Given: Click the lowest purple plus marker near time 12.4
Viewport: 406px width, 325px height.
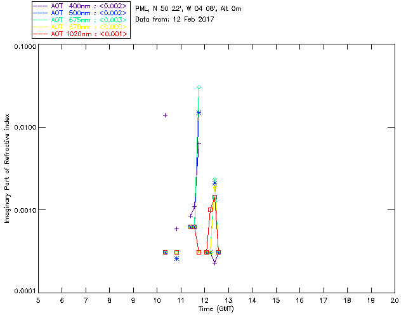Looking at the screenshot, I should 214,263.
